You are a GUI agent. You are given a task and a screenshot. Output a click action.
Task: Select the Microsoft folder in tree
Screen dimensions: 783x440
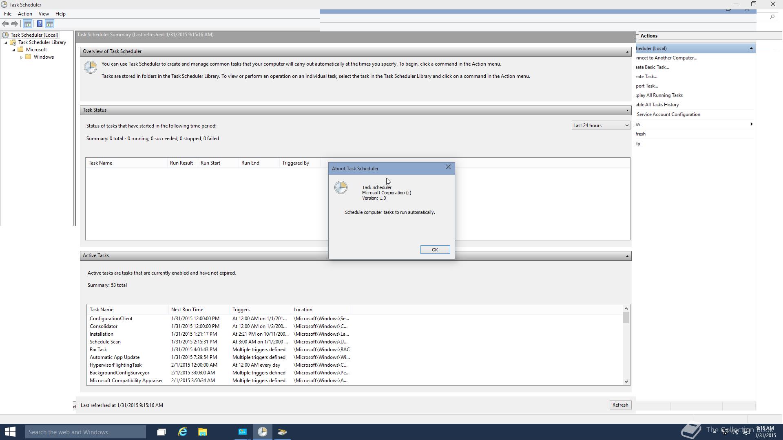pos(36,50)
